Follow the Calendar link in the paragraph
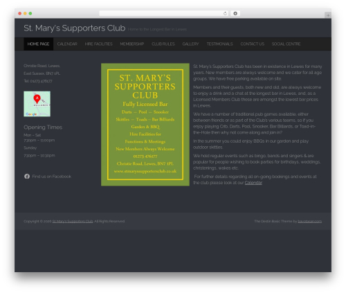Viewport: 346px width, 293px height. (x=253, y=183)
